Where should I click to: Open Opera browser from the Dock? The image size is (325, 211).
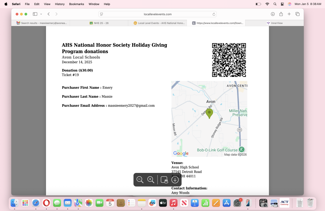tap(46, 203)
